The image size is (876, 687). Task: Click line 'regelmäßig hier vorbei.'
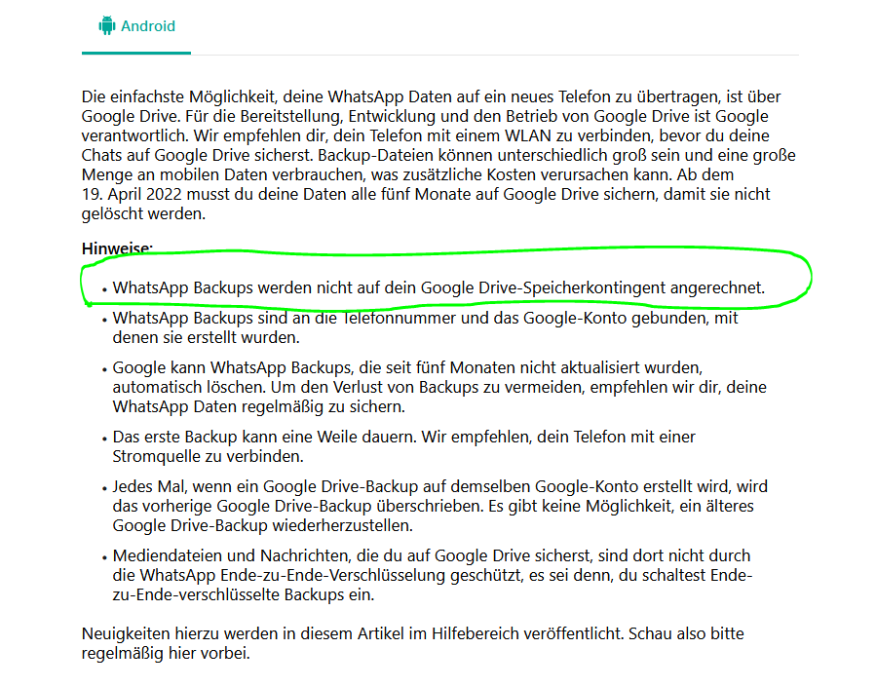click(x=166, y=654)
